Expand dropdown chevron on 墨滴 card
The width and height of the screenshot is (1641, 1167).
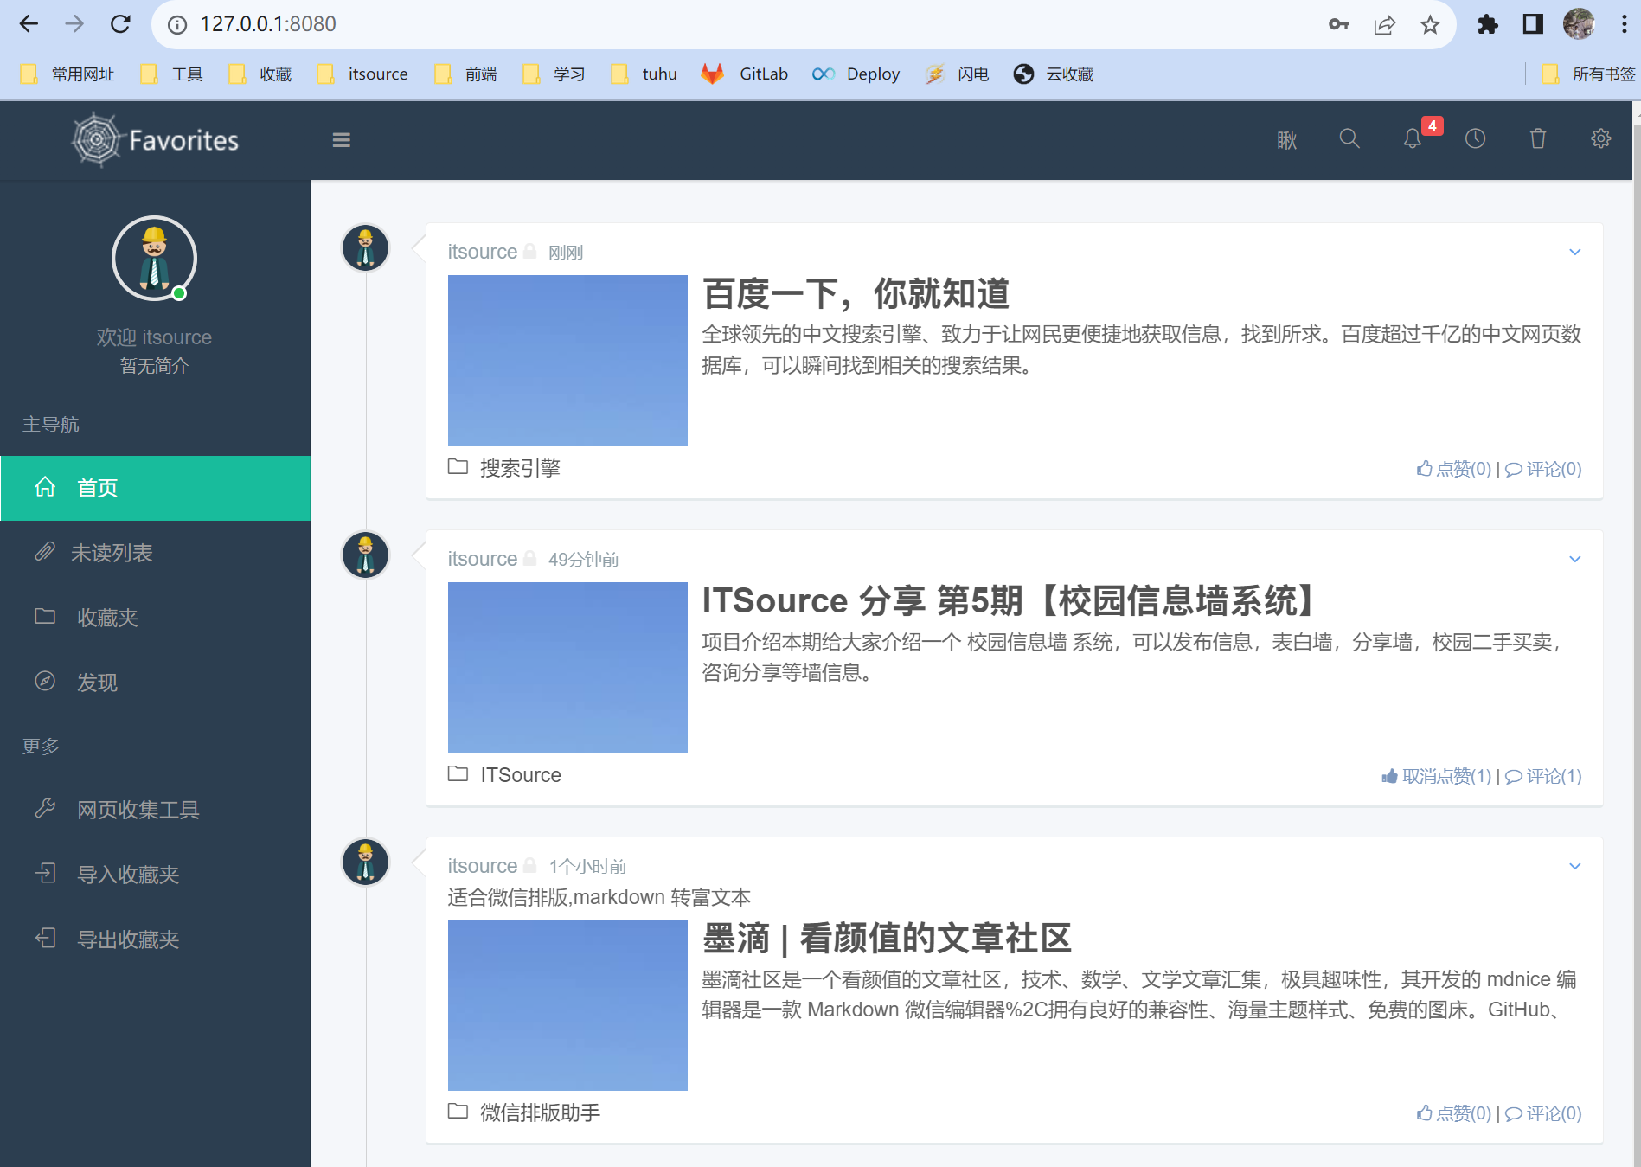tap(1575, 866)
